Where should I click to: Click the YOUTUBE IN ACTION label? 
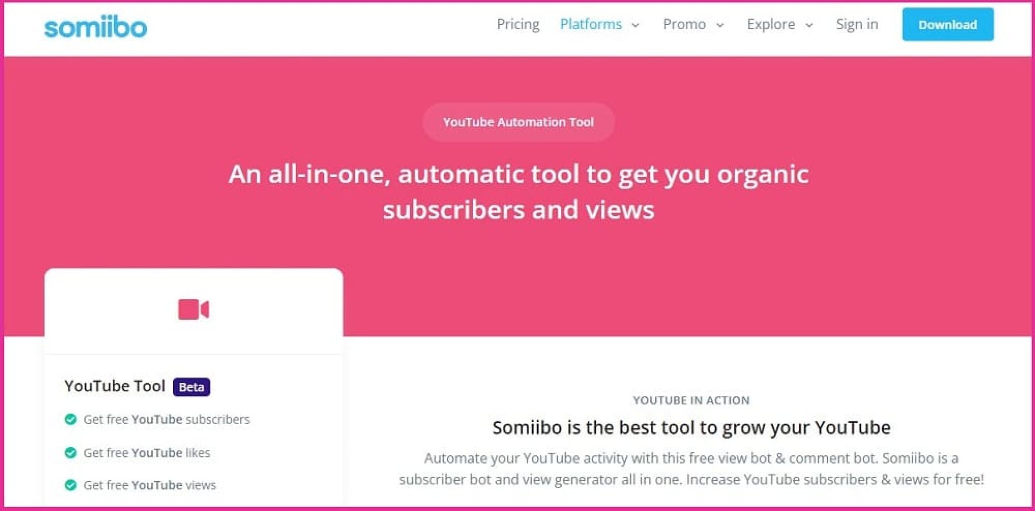click(x=691, y=400)
